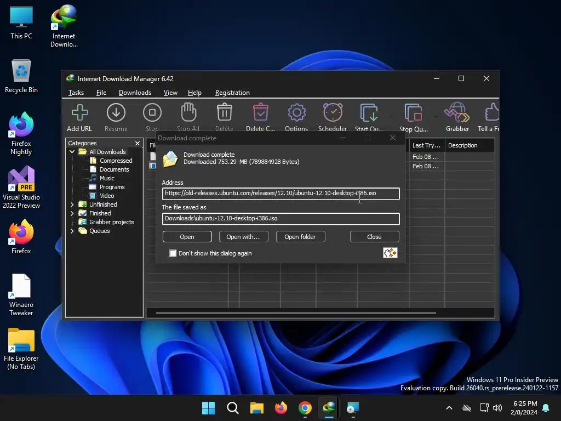
Task: Select Grabber projects in tree
Action: pyautogui.click(x=111, y=222)
